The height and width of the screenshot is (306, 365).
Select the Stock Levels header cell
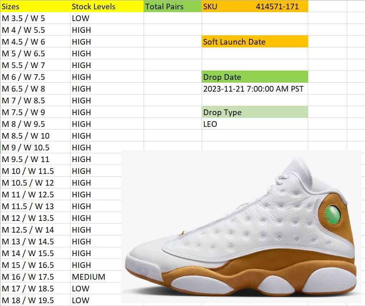point(107,6)
